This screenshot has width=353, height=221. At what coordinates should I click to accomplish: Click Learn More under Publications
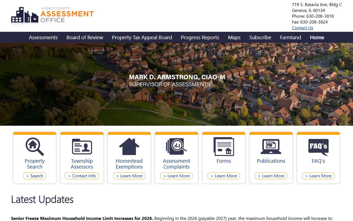(271, 176)
